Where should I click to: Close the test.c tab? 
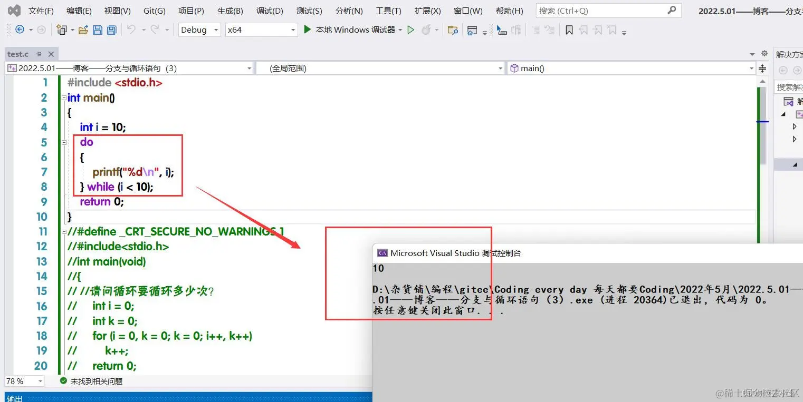coord(51,54)
